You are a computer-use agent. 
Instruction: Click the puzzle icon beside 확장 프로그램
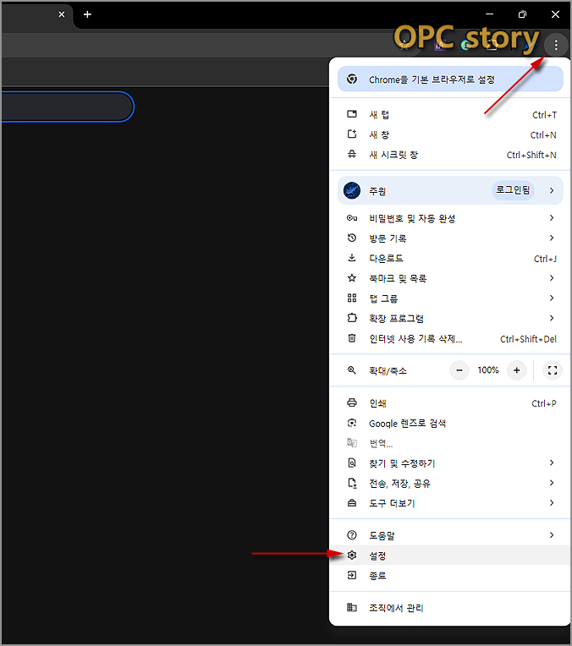point(352,318)
